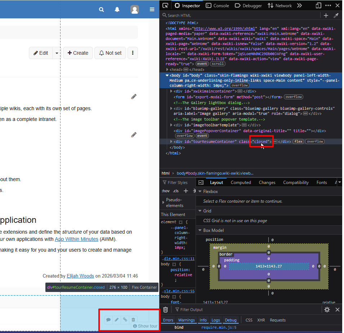Open the notifications bell
The height and width of the screenshot is (333, 344).
click(117, 10)
